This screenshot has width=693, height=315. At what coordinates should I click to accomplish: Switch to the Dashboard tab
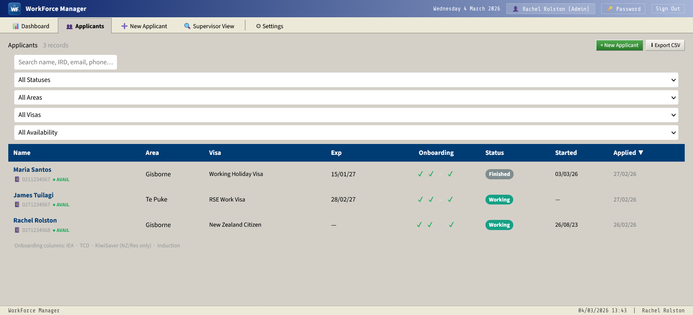[31, 26]
